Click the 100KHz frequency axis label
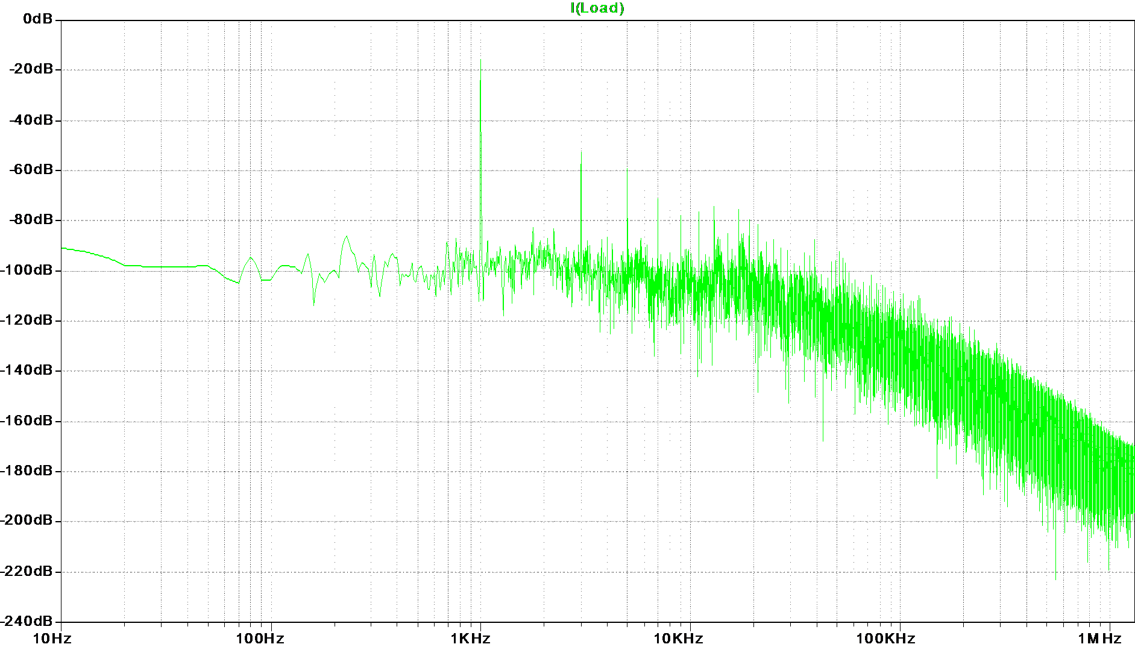This screenshot has width=1135, height=650. 886,639
